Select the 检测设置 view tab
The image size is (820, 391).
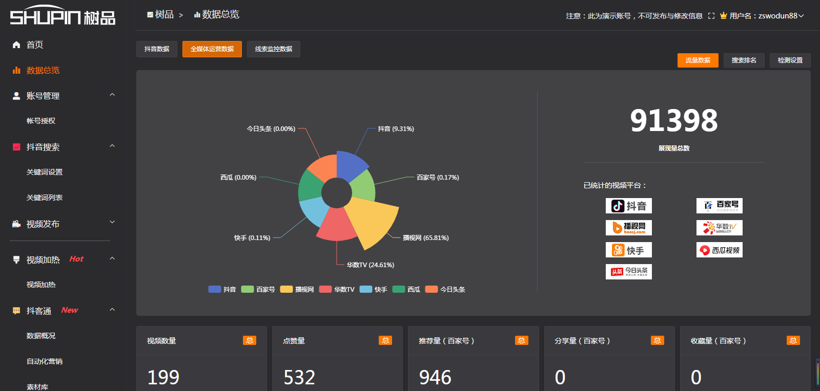click(x=790, y=60)
